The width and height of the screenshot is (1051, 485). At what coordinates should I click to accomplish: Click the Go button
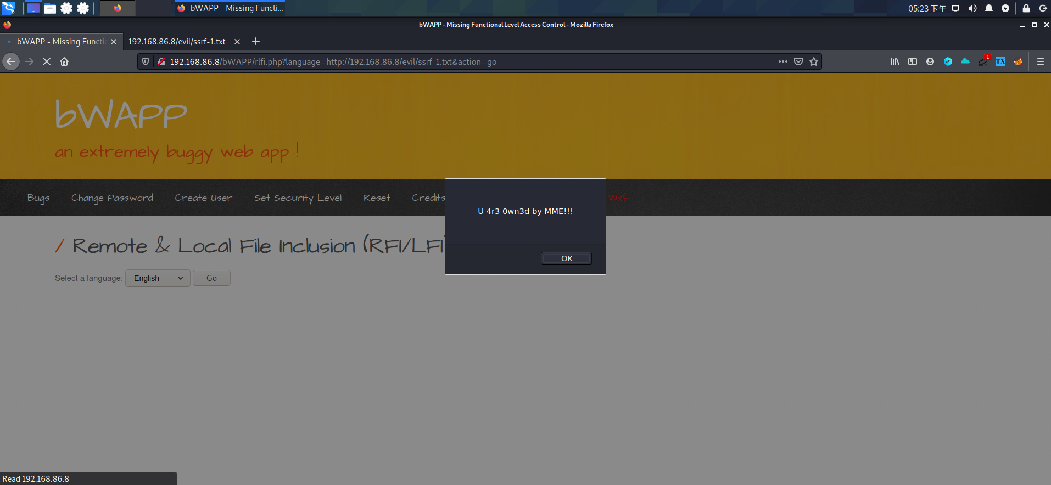point(211,278)
